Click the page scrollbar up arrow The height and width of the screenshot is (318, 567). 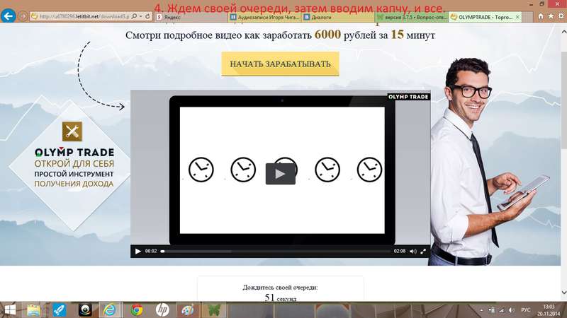563,32
